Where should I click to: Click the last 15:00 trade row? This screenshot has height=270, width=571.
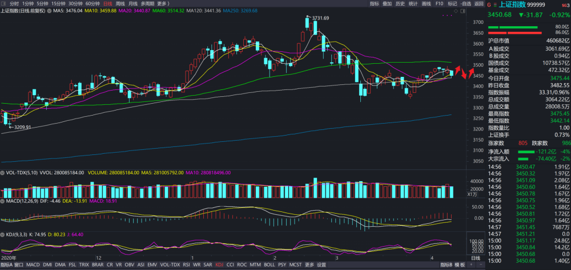click(529, 260)
